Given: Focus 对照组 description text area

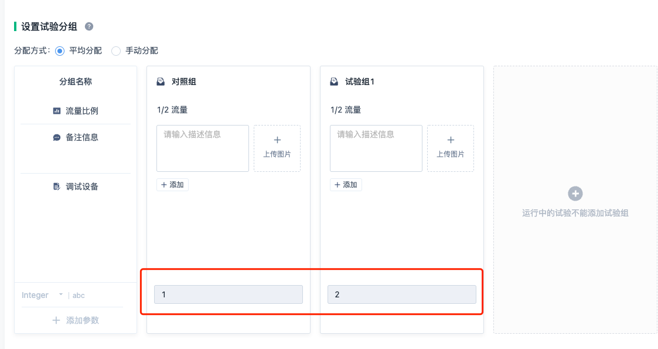Looking at the screenshot, I should click(203, 148).
